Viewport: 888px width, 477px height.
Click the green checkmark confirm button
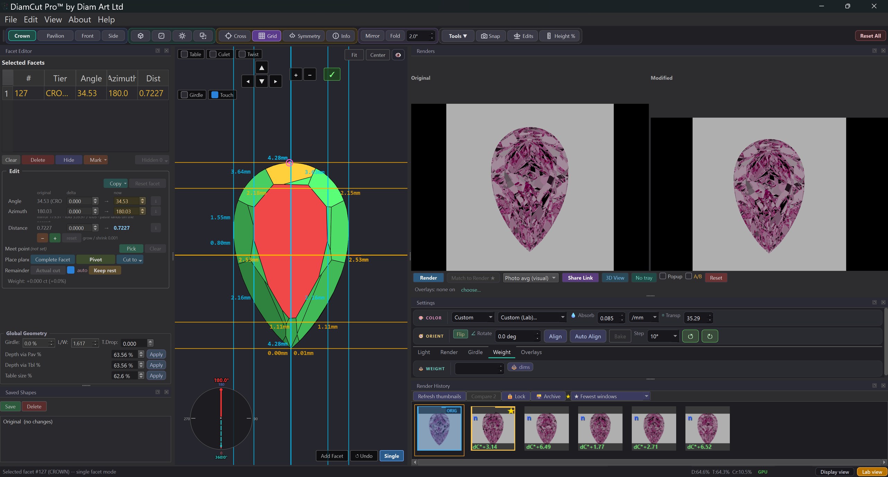pos(332,74)
